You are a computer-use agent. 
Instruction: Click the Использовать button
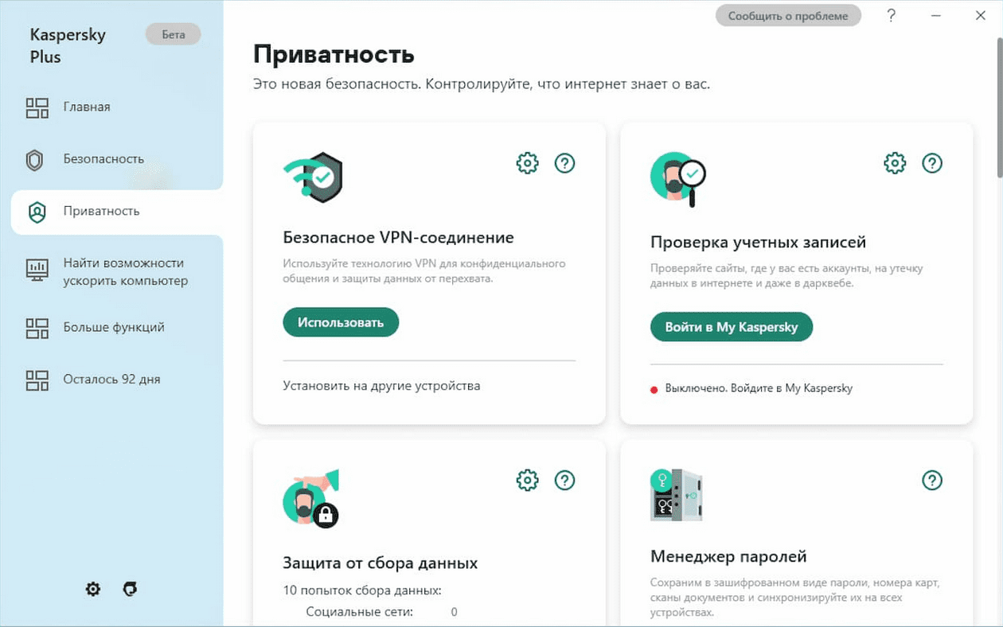coord(341,322)
